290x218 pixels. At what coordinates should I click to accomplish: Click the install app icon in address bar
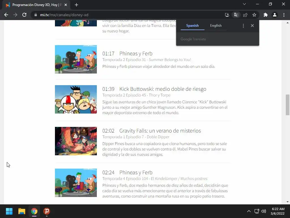(x=227, y=15)
